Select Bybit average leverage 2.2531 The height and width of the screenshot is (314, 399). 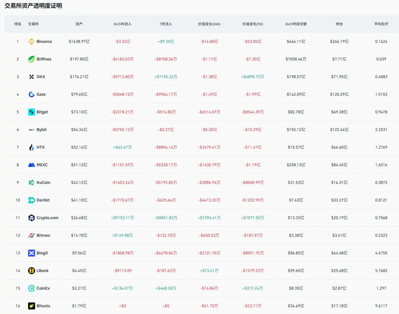point(381,130)
